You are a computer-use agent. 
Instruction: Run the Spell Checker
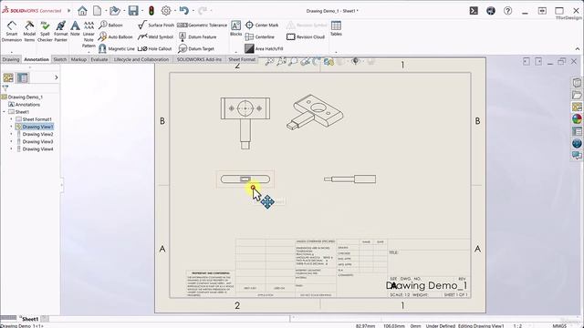pyautogui.click(x=45, y=31)
